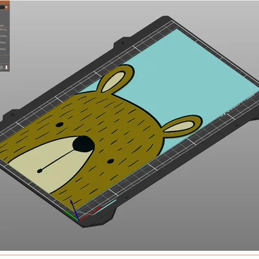259x259 pixels.
Task: Select the second filament weight row
Action: (3, 36)
